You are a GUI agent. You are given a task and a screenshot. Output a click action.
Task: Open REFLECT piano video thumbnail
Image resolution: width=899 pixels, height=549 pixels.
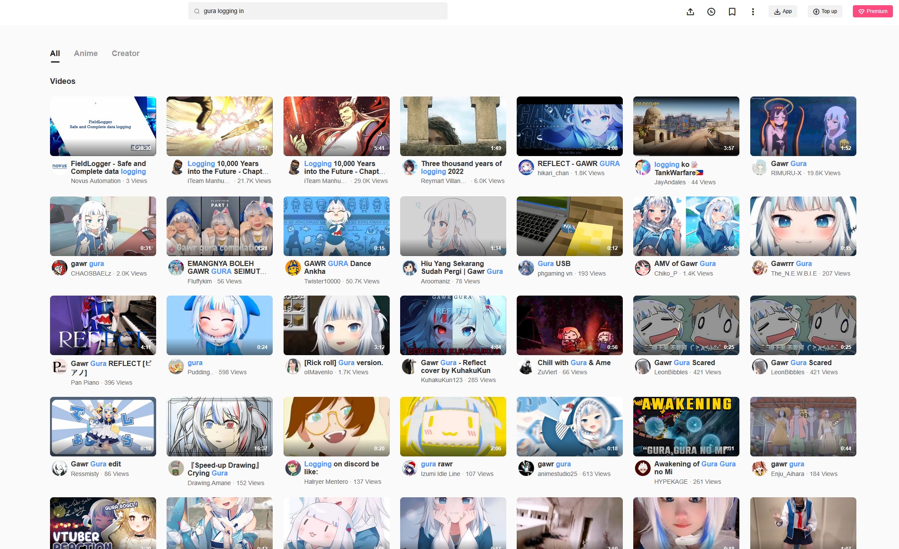click(x=103, y=325)
